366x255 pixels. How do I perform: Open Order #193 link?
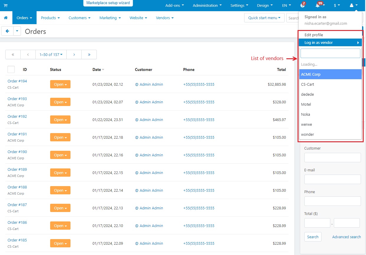[17, 99]
